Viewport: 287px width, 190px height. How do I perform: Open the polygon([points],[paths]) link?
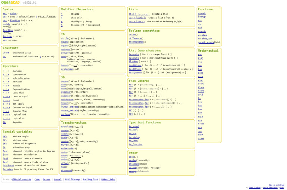[65, 53]
